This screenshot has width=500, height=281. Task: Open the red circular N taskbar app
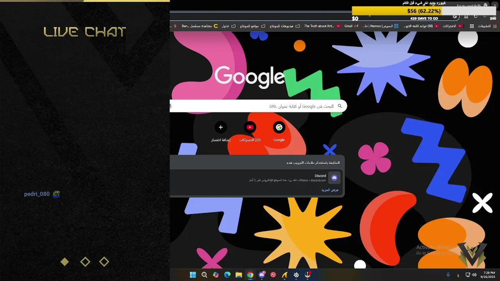(273, 275)
